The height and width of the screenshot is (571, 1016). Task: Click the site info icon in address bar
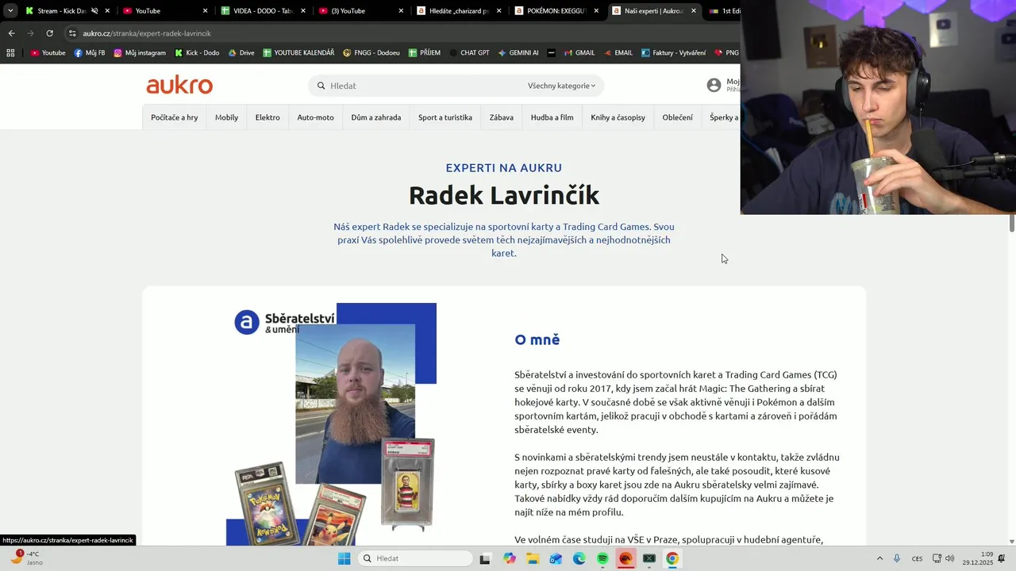coord(72,33)
